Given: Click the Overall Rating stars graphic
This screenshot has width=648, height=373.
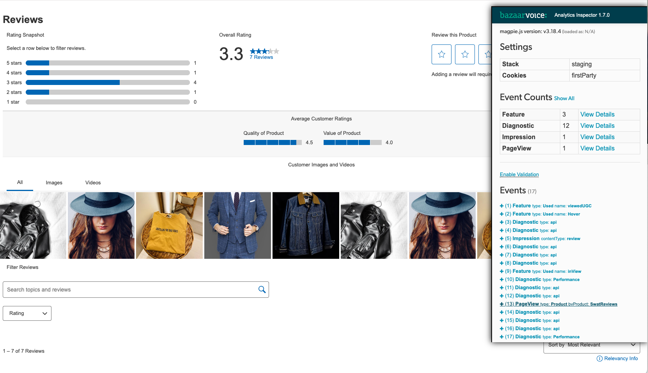Looking at the screenshot, I should point(264,51).
